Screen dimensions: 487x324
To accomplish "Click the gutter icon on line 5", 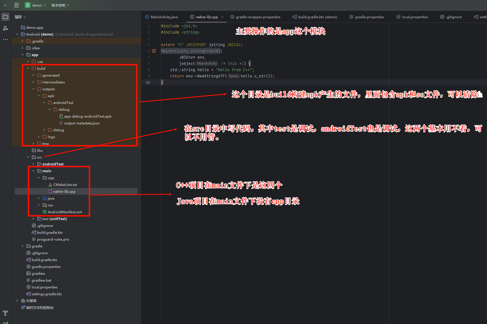I will tap(154, 51).
